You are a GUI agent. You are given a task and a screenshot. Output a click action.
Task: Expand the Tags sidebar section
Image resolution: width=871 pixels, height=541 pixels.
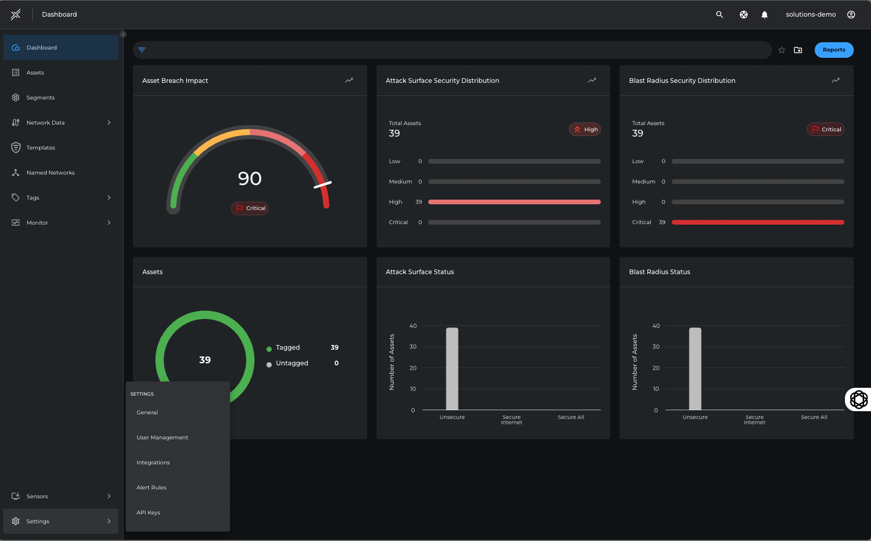tap(109, 198)
